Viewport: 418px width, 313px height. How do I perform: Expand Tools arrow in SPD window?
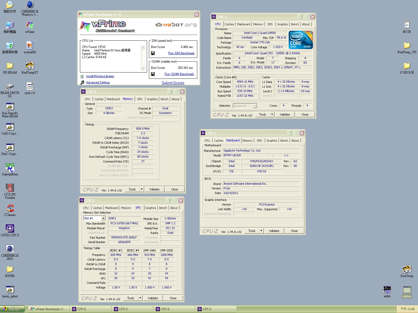point(140,298)
